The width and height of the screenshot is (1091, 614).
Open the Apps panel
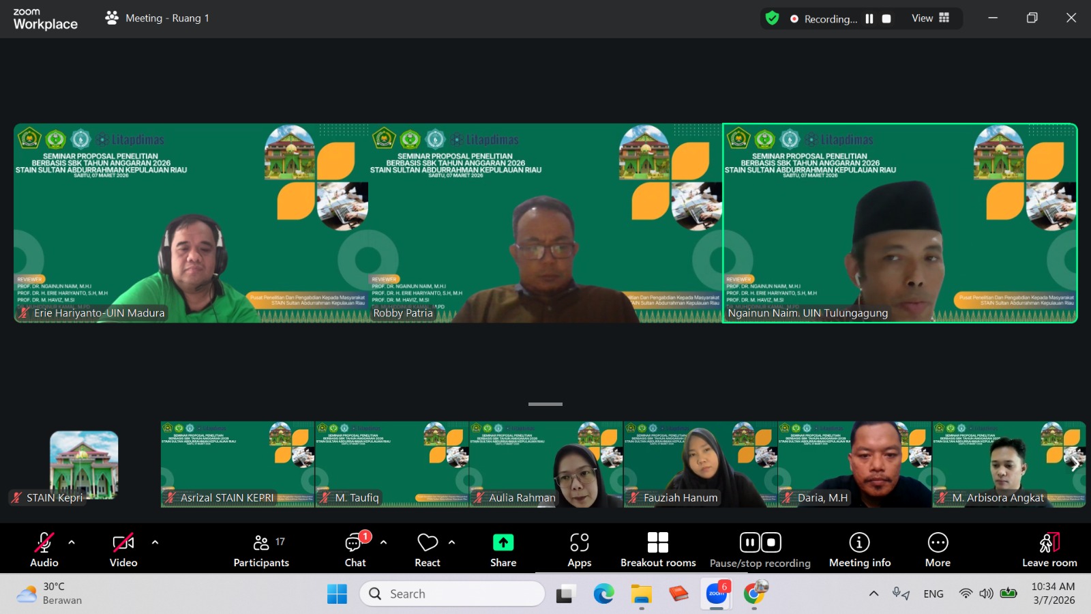[x=580, y=551]
